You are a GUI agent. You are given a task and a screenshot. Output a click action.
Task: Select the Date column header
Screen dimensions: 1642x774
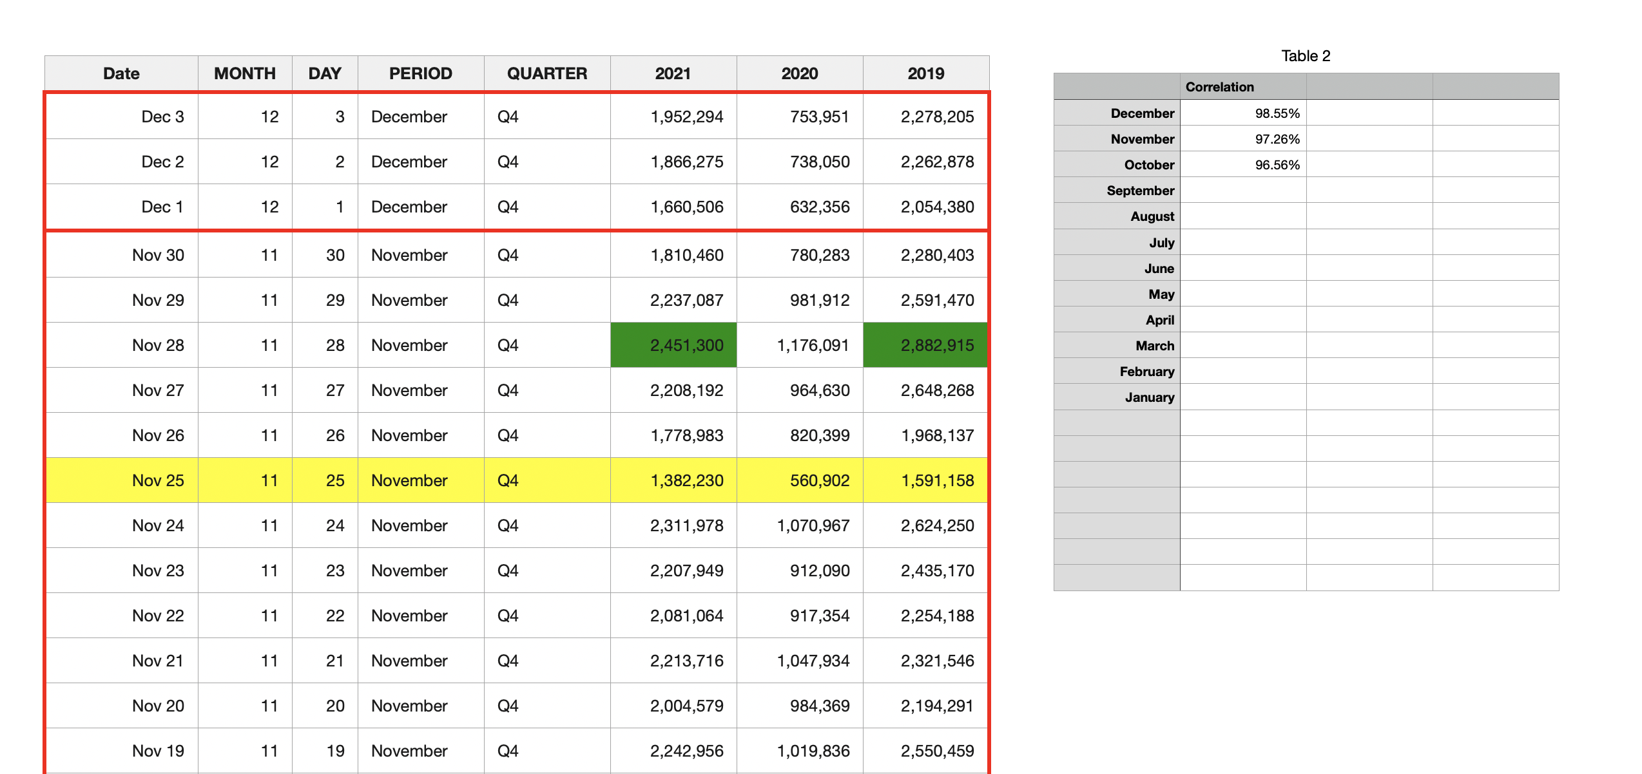121,73
